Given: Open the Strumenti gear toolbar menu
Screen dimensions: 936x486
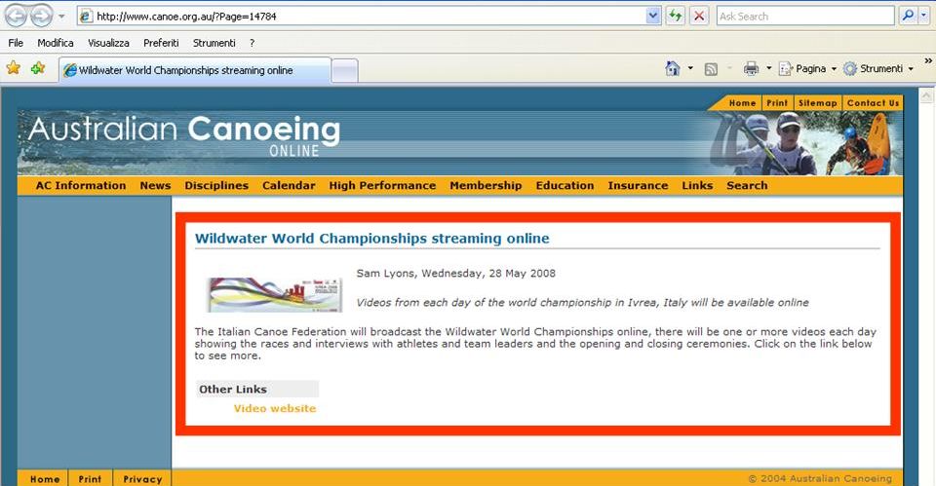Looking at the screenshot, I should pyautogui.click(x=877, y=68).
